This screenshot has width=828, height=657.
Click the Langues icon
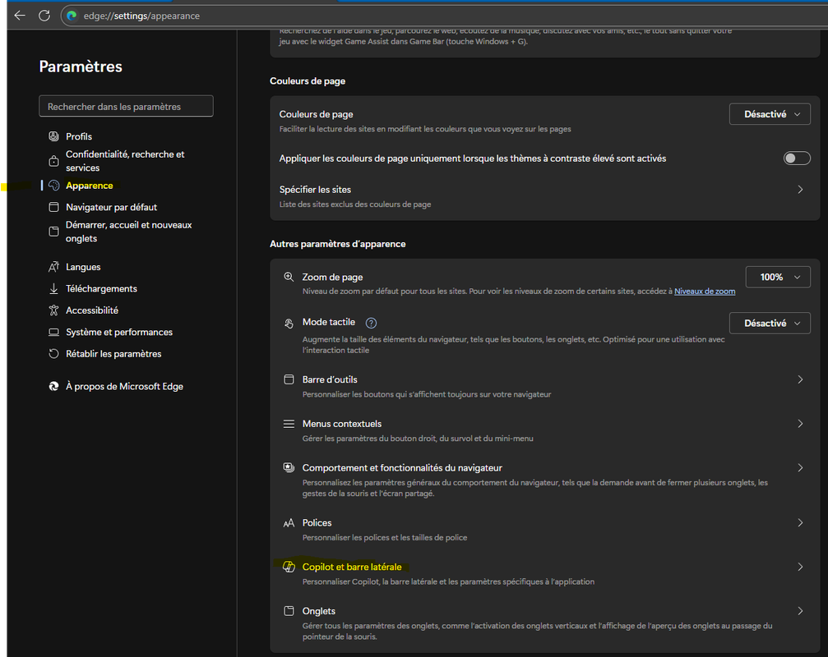pos(53,267)
